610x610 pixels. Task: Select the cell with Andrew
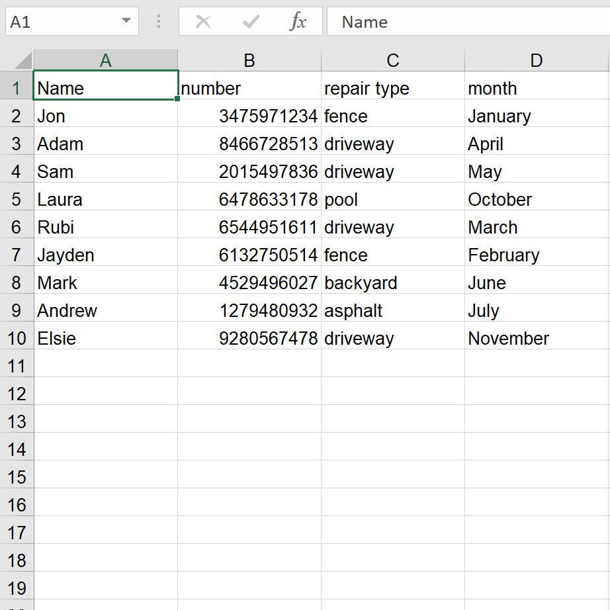(106, 308)
